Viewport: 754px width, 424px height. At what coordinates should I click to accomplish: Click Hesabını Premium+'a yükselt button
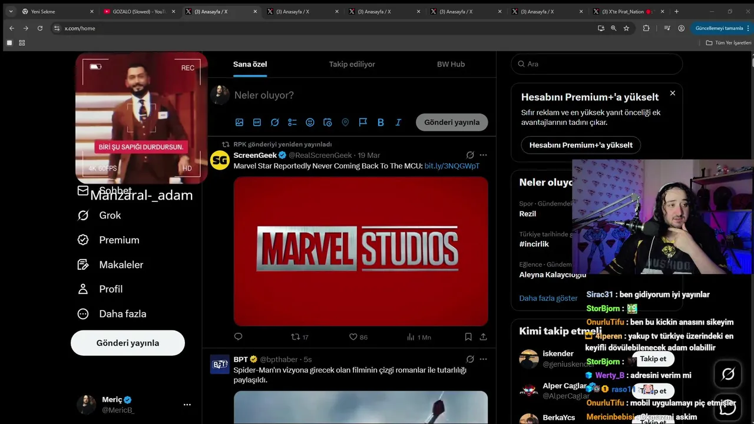[581, 145]
